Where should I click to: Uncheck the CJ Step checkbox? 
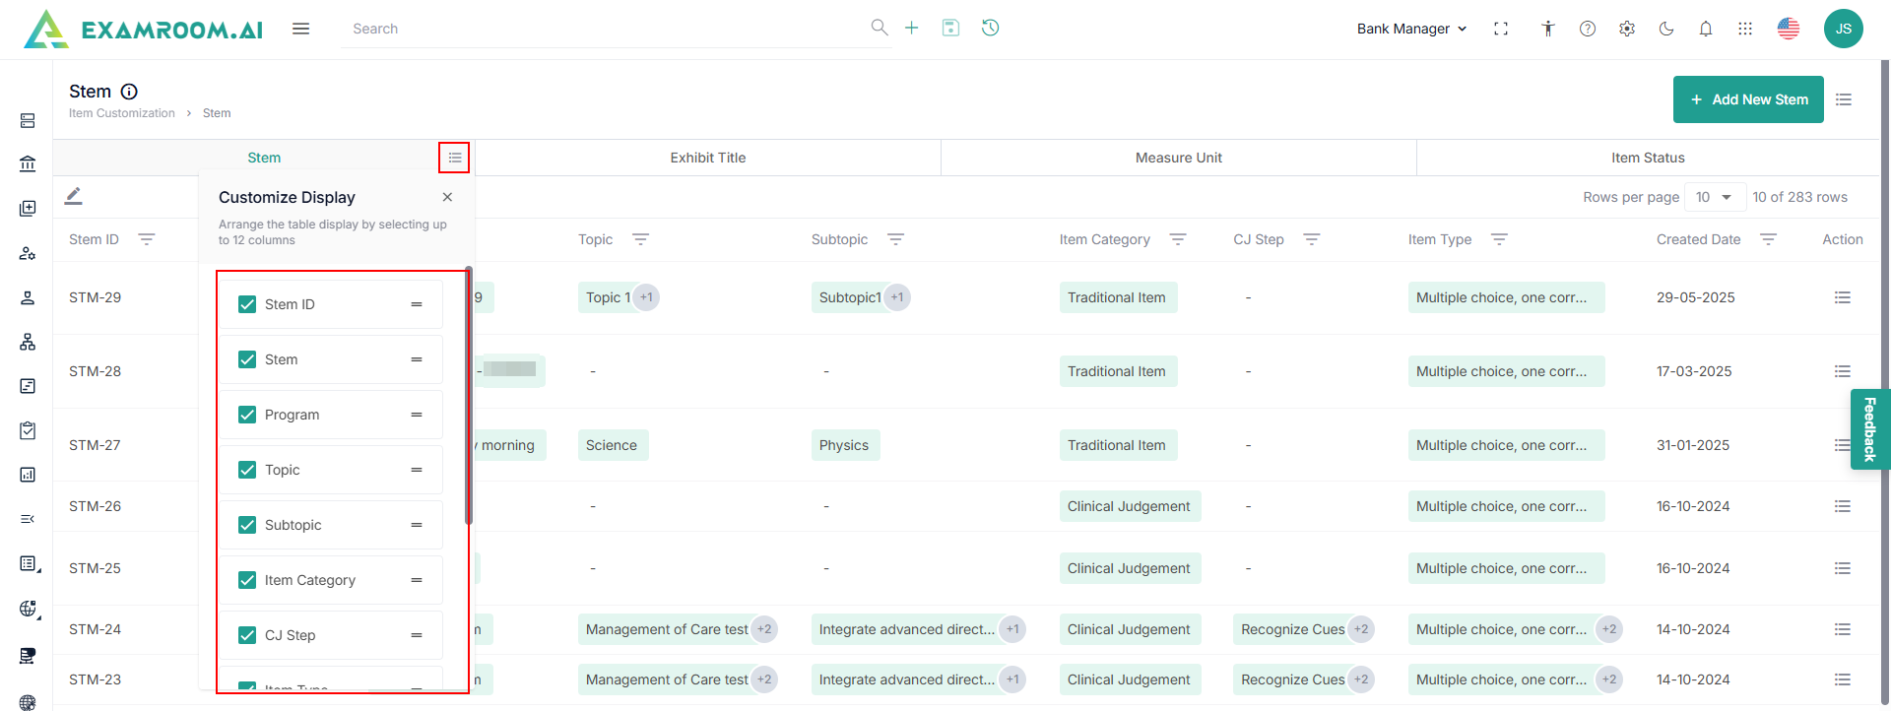click(x=247, y=635)
